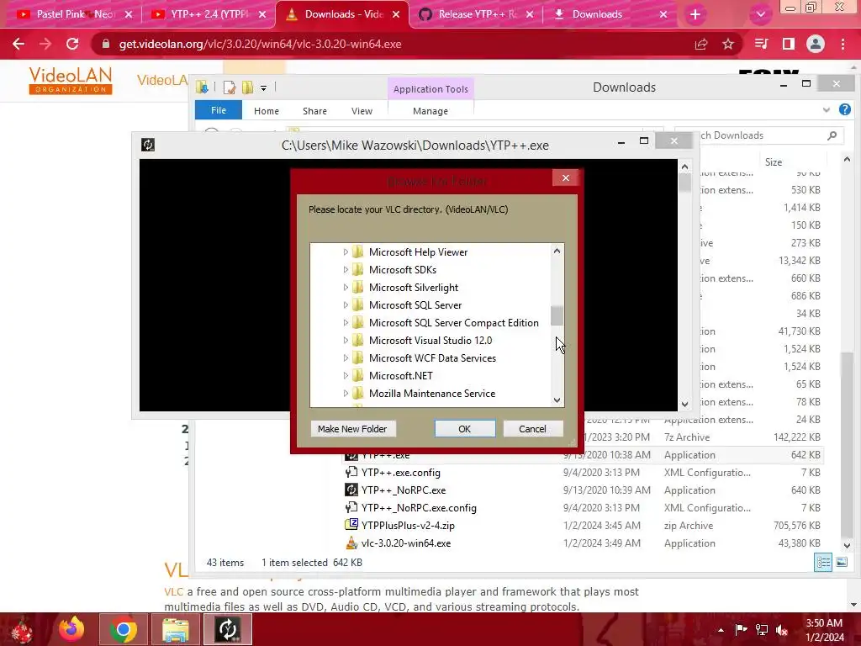Select YTP++_NoRPC.exe.config file
This screenshot has width=861, height=646.
pos(419,508)
